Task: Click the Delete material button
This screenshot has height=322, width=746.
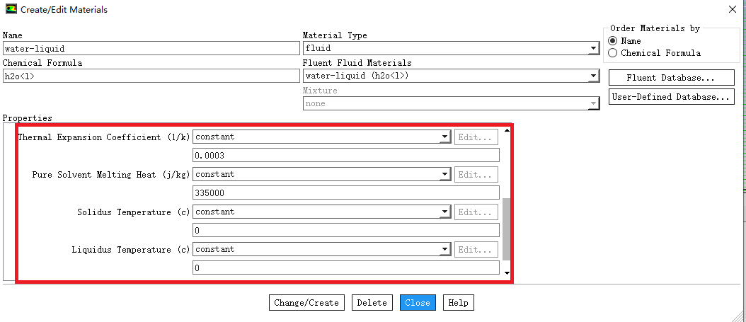Action: click(x=372, y=303)
